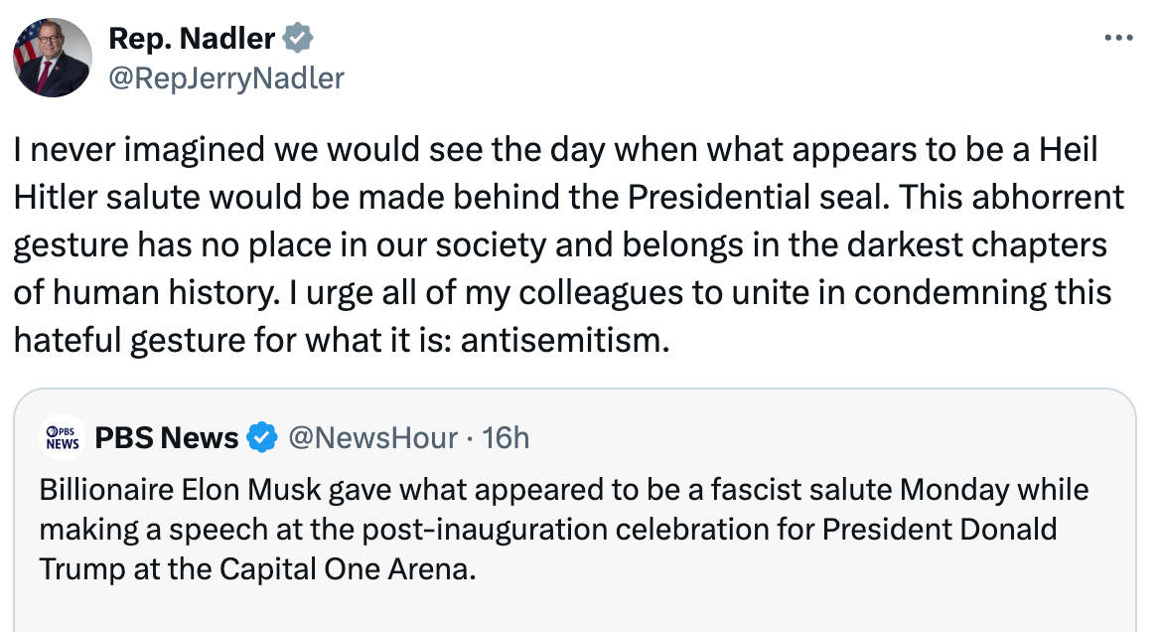
Task: Click the gray verified badge beside Rep. Nadler
Action: pos(298,39)
